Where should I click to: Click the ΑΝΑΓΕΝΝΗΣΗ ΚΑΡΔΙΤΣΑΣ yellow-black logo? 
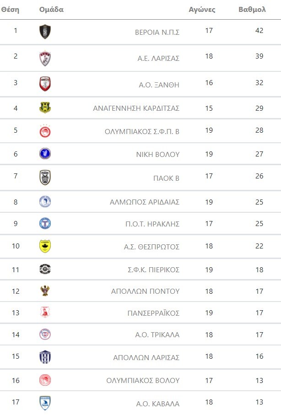click(45, 108)
